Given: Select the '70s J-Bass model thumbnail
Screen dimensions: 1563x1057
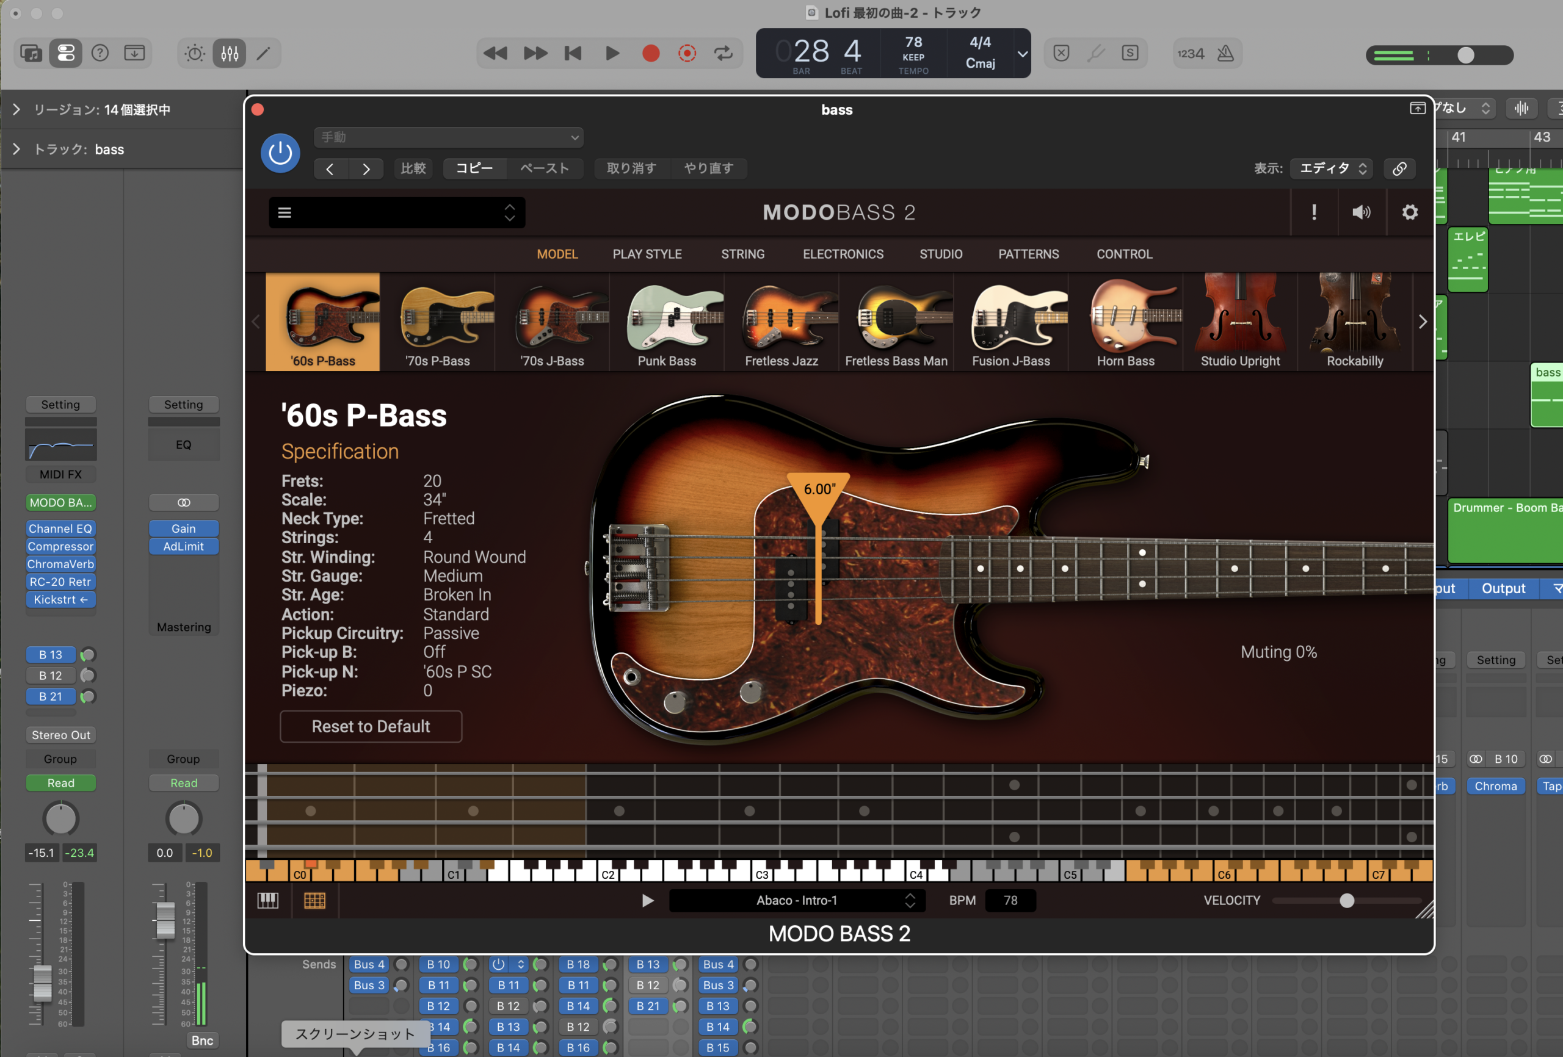Looking at the screenshot, I should [552, 322].
